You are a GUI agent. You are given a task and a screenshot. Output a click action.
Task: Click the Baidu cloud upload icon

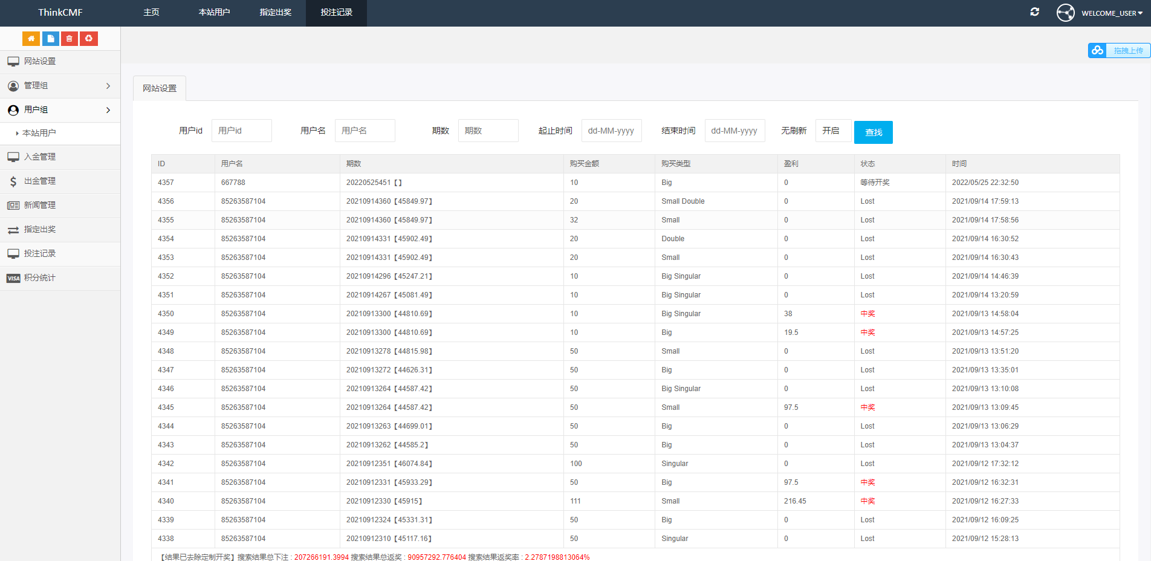(1097, 51)
